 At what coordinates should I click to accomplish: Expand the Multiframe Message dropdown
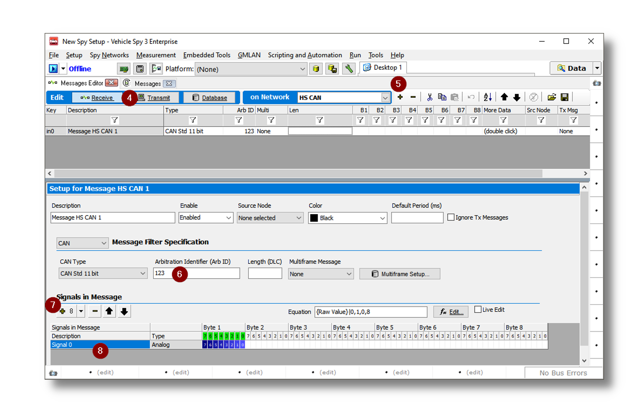pos(321,274)
